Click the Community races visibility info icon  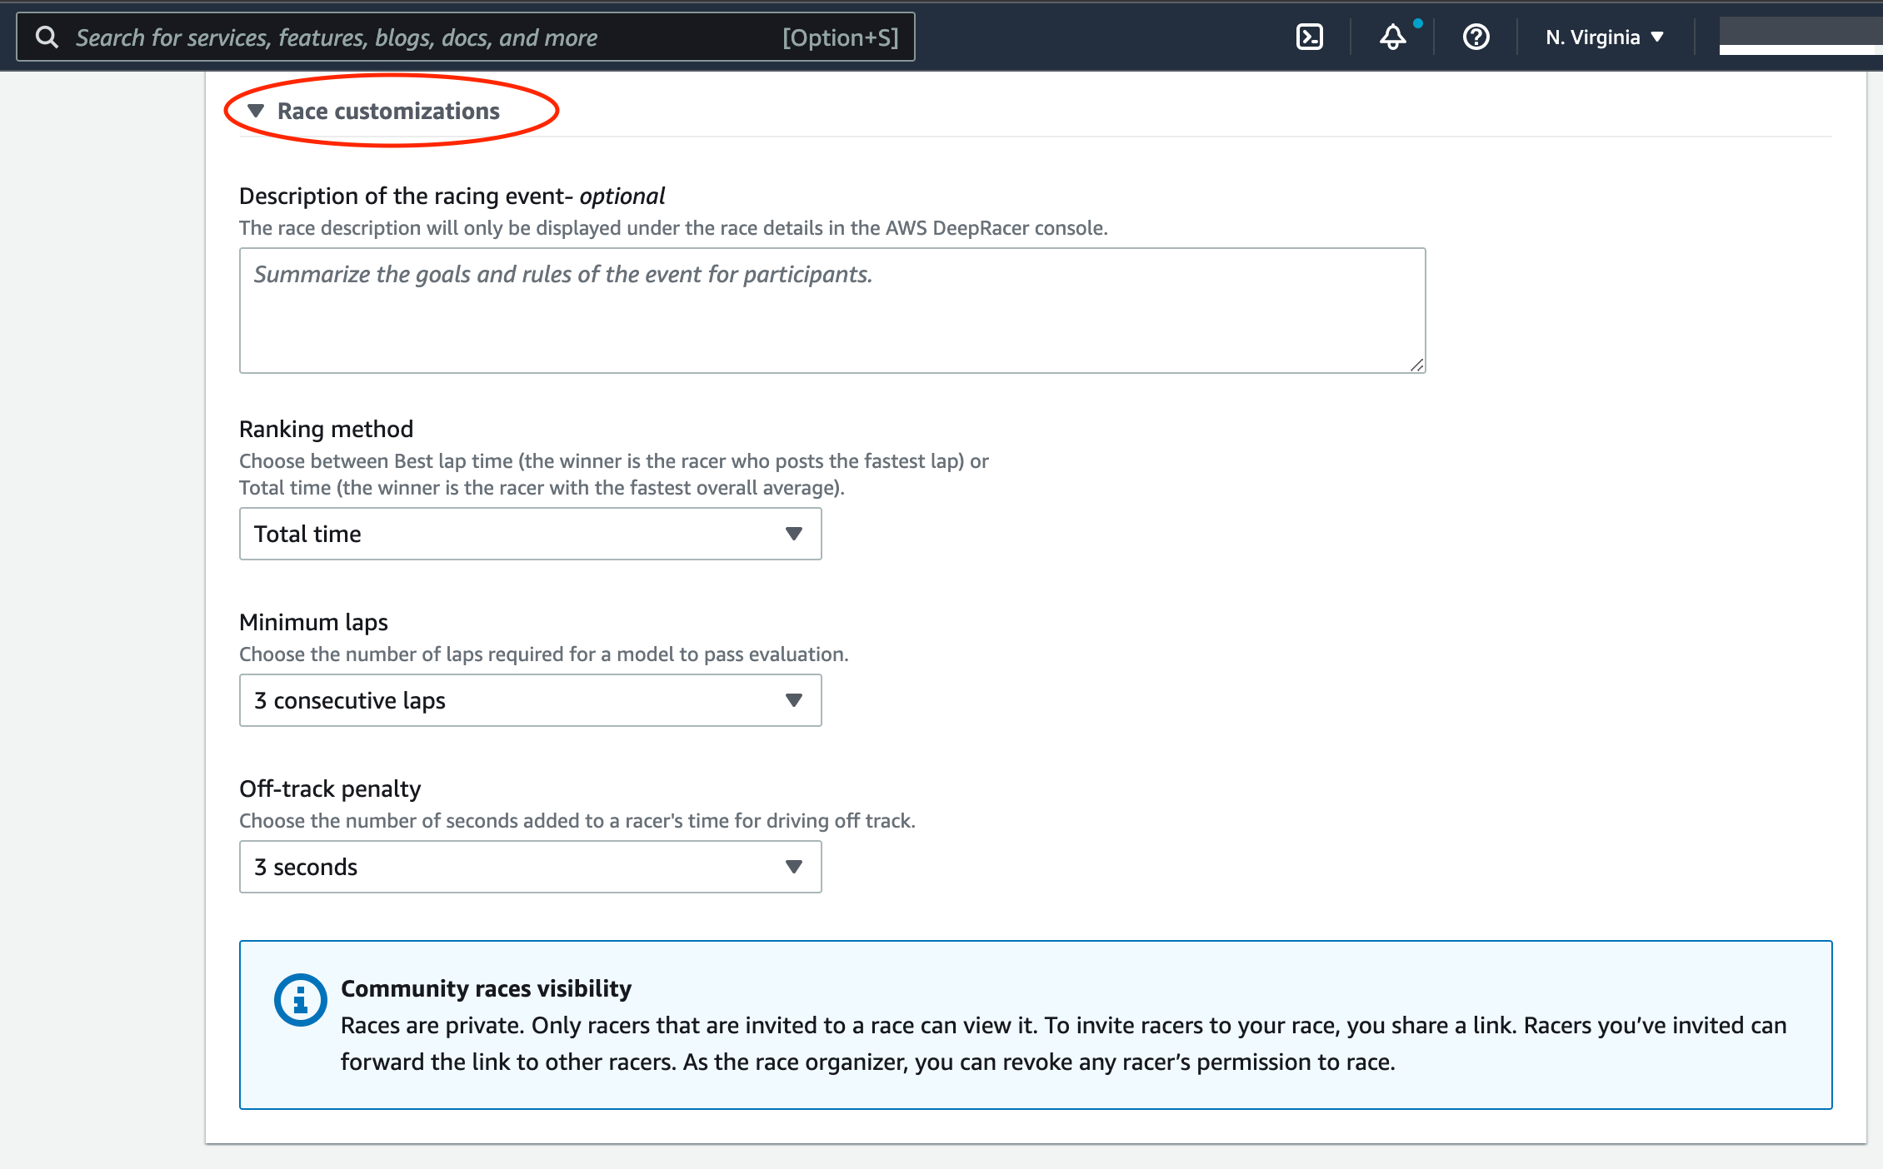click(300, 999)
